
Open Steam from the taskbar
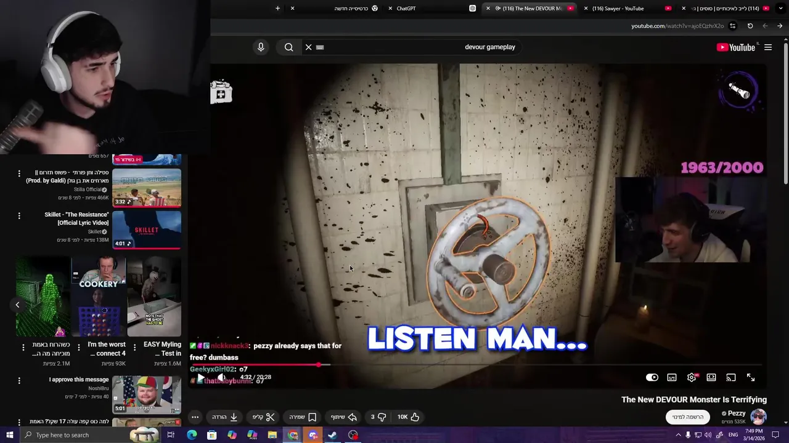[332, 435]
